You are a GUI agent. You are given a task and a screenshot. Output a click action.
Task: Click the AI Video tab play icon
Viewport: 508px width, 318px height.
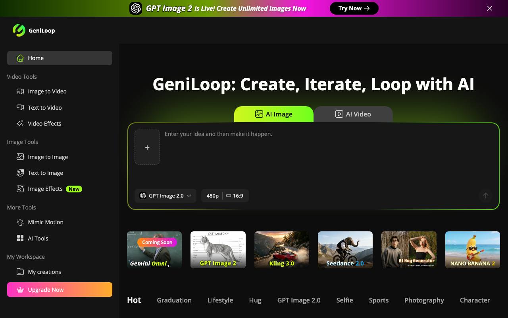coord(339,114)
